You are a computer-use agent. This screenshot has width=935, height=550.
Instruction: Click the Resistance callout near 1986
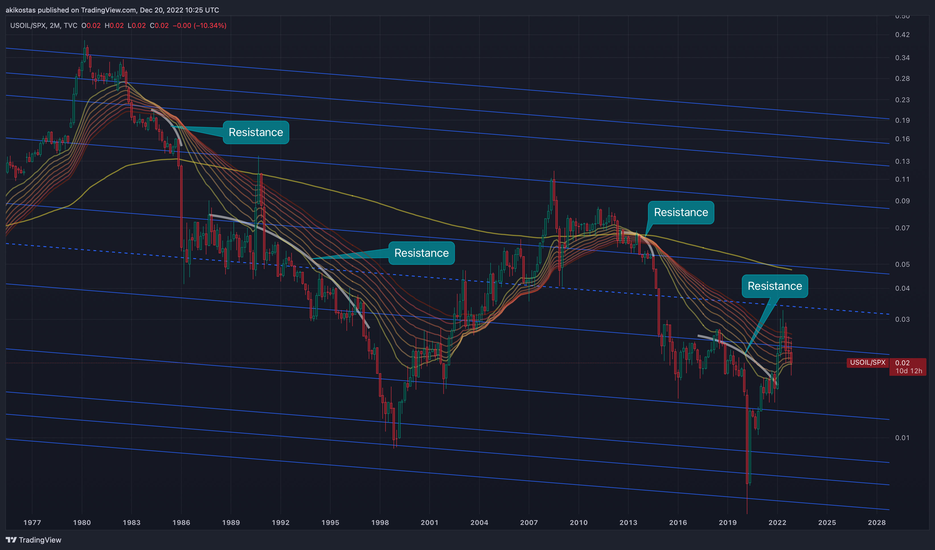click(x=256, y=132)
